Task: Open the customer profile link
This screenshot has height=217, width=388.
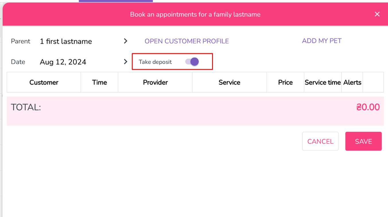Action: pos(187,41)
